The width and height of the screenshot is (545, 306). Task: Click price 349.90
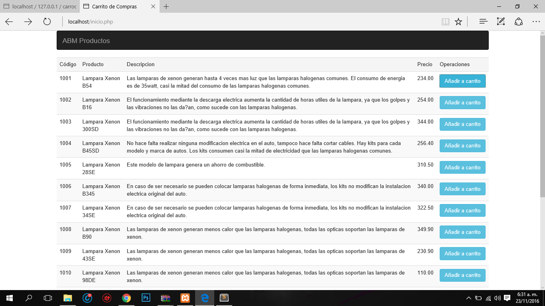point(425,229)
